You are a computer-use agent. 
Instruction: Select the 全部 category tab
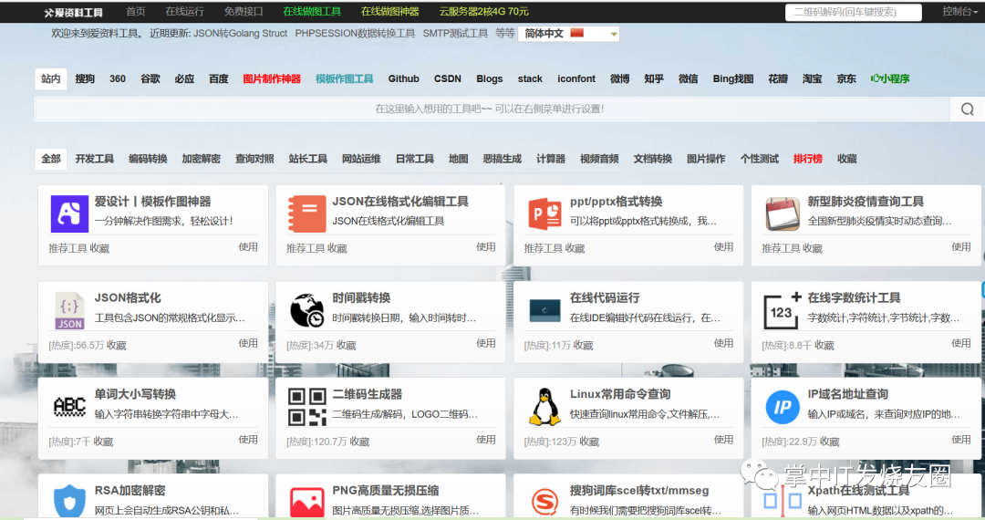tap(51, 159)
